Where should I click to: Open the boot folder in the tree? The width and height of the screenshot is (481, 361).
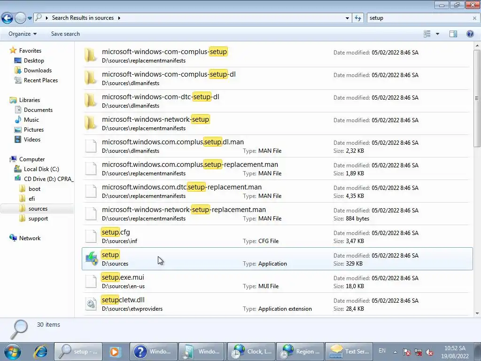coord(34,189)
